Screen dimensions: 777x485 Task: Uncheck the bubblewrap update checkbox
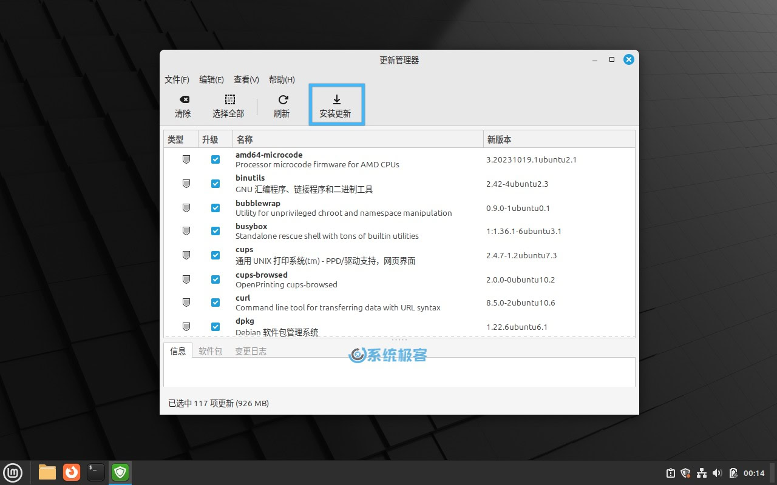(215, 208)
